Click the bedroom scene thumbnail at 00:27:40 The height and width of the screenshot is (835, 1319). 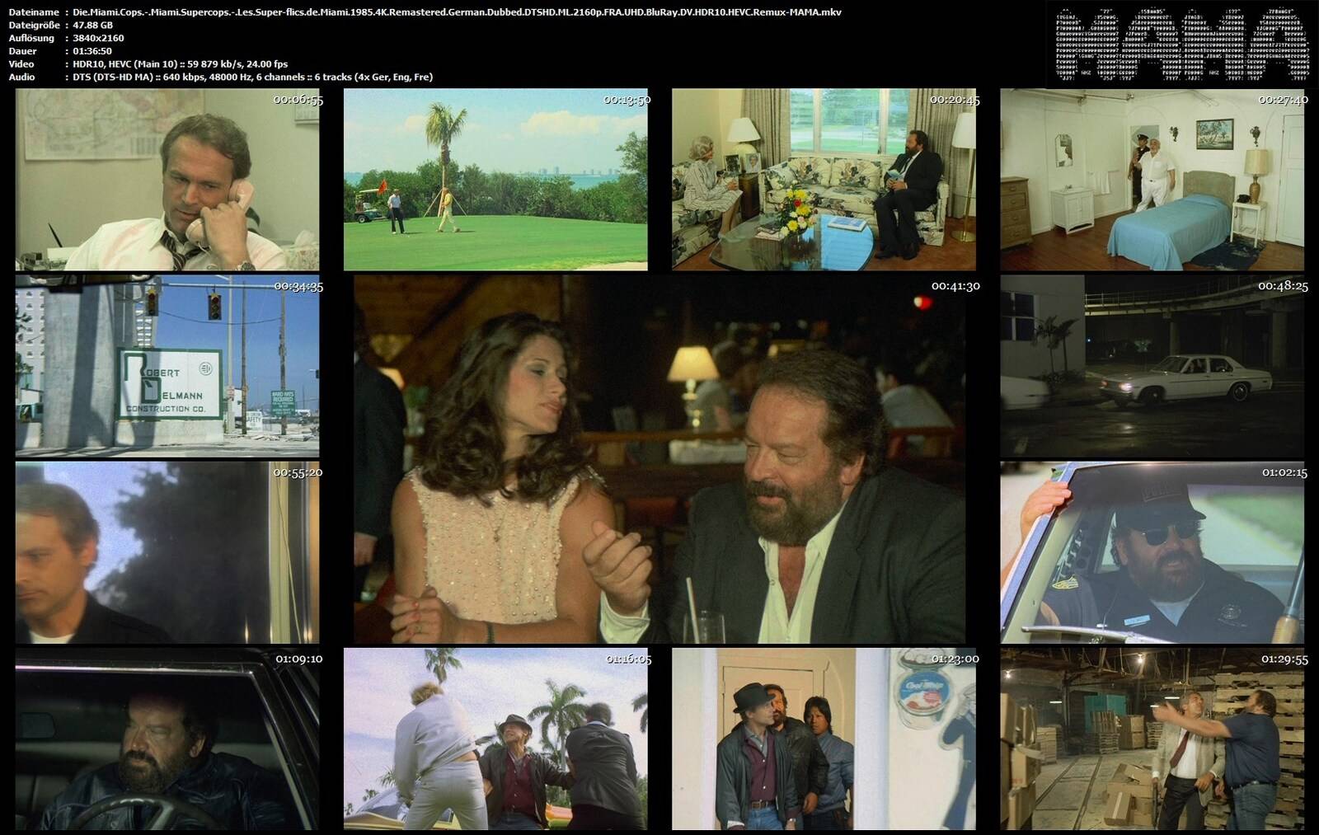[x=1152, y=180]
